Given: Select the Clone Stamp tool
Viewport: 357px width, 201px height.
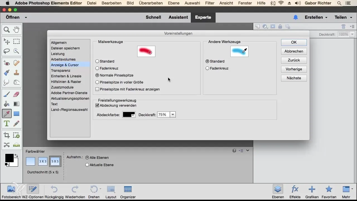Looking at the screenshot, I should pos(16,73).
